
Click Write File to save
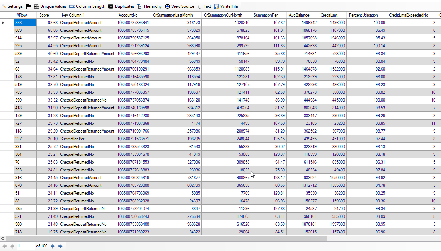click(x=226, y=6)
